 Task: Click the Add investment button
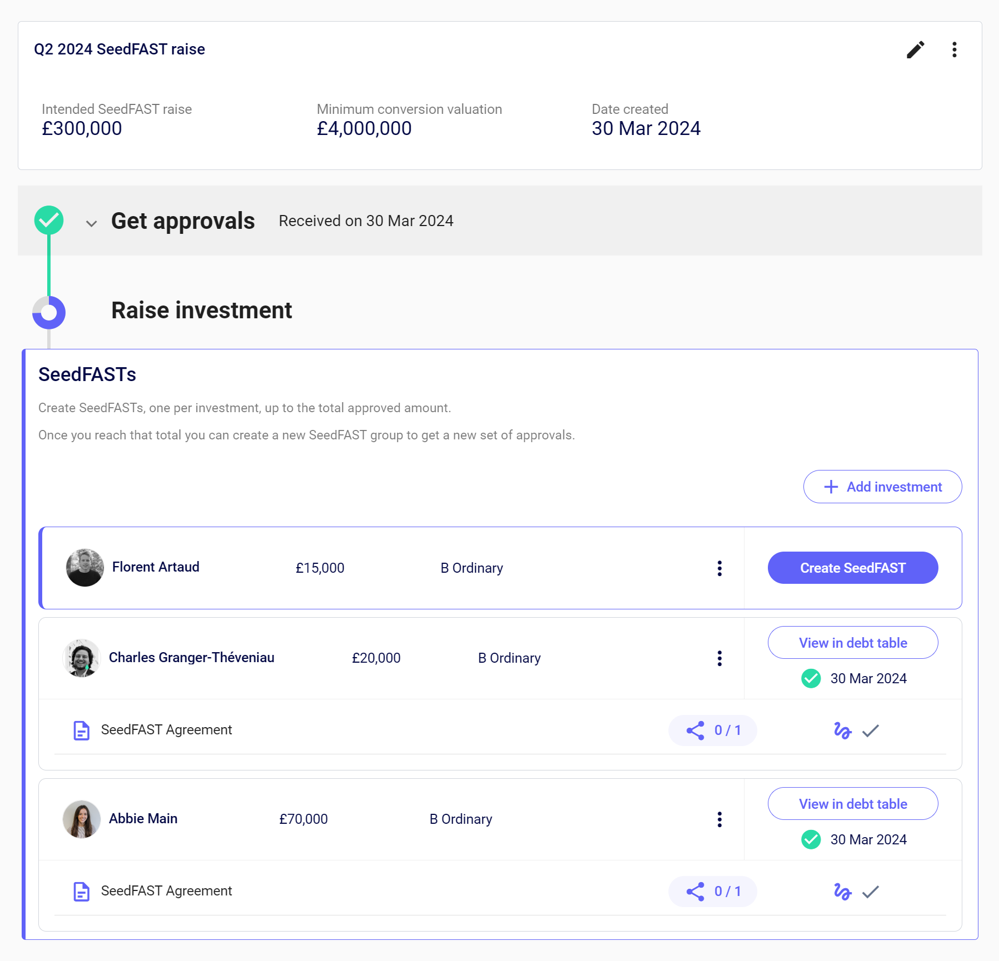[882, 487]
